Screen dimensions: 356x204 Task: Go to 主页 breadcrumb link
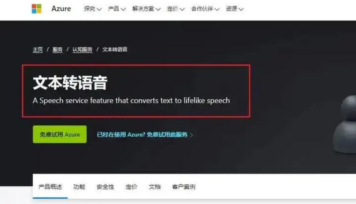pyautogui.click(x=37, y=50)
